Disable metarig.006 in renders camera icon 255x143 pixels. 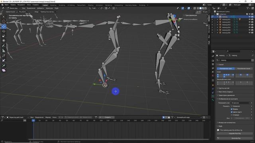[252, 33]
